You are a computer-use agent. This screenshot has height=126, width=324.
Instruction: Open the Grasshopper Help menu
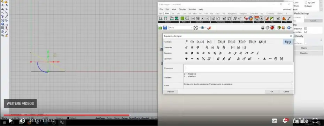point(201,9)
